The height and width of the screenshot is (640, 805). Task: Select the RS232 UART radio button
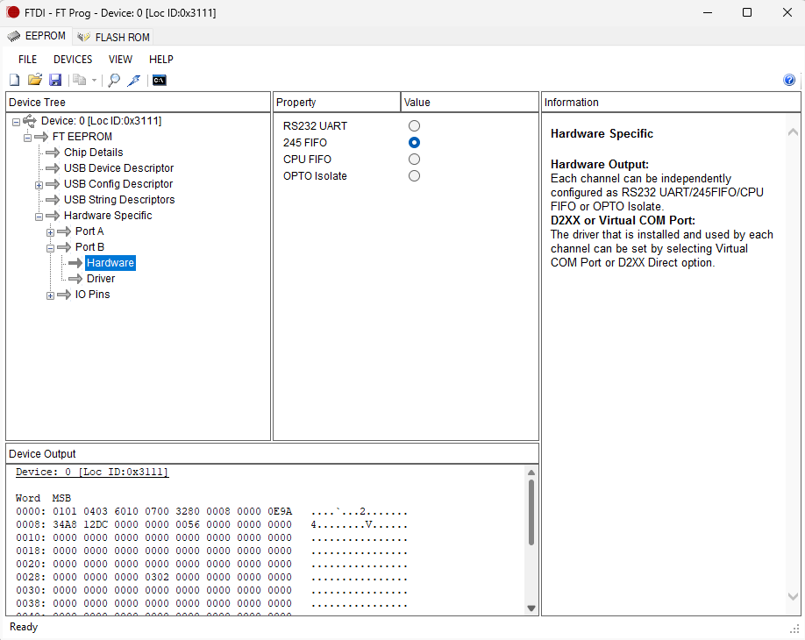pyautogui.click(x=414, y=126)
